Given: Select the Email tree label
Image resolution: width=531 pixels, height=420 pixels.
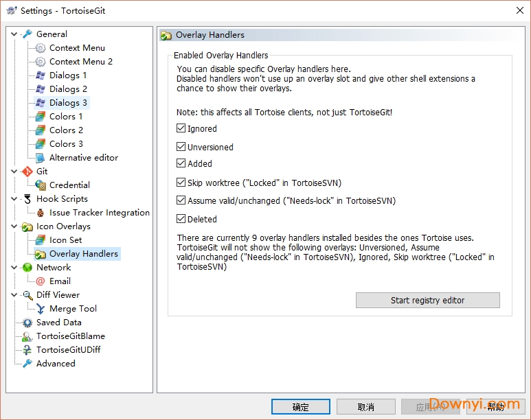Looking at the screenshot, I should tap(60, 281).
